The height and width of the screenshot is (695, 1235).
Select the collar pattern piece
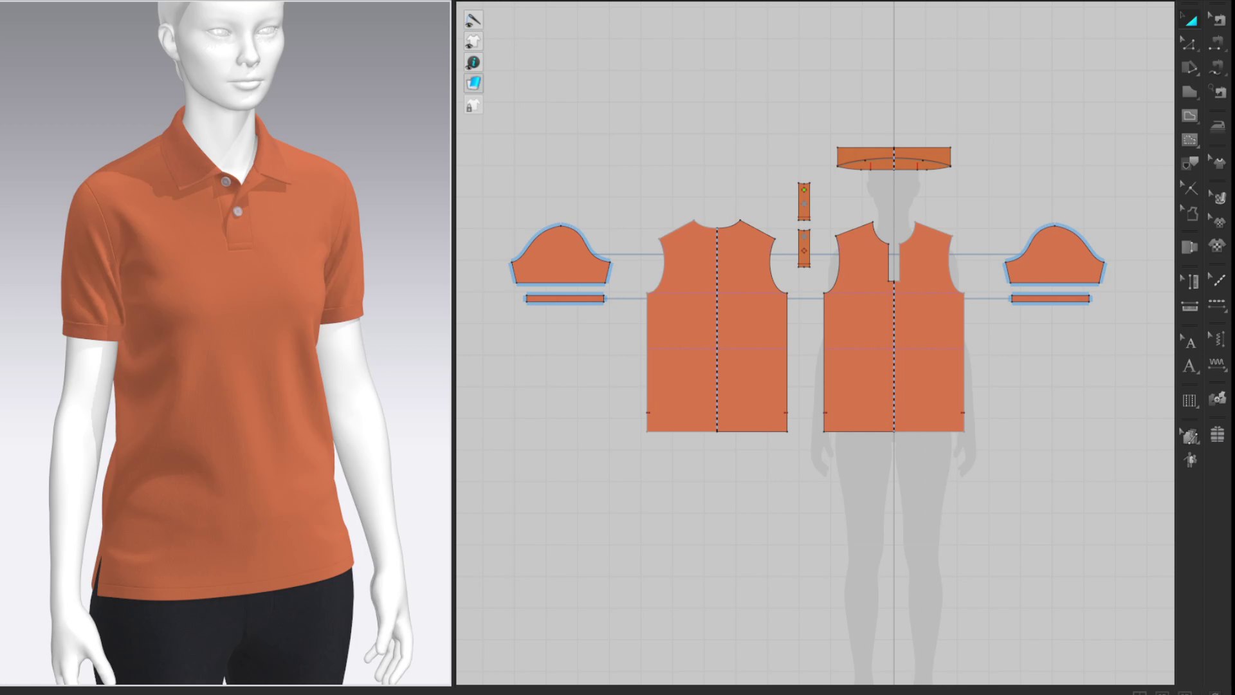click(893, 158)
